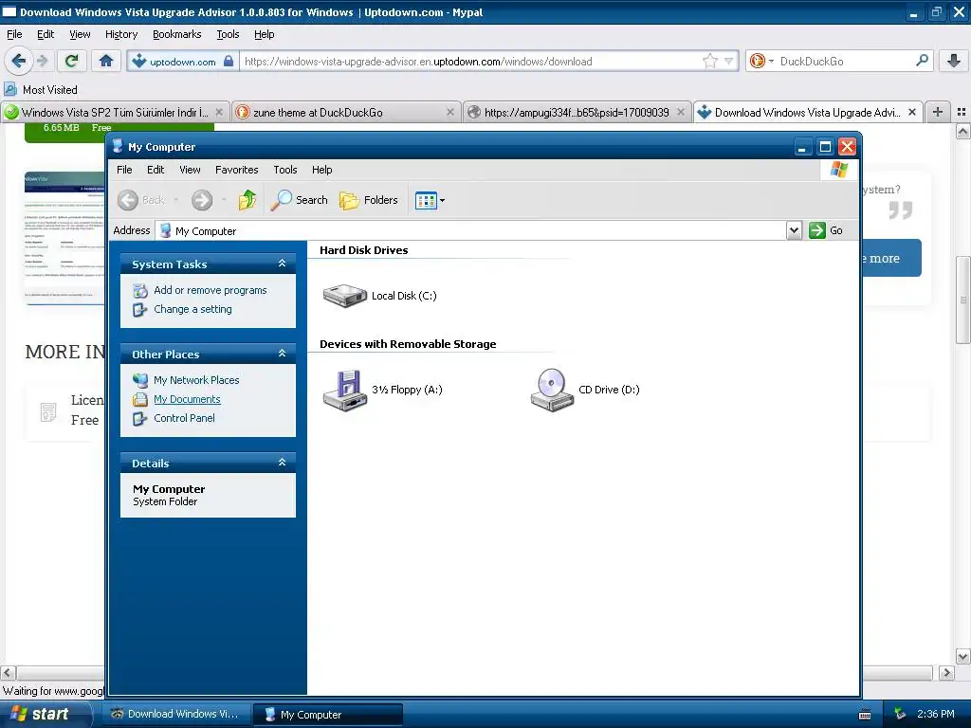This screenshot has width=971, height=728.
Task: Open a new browser tab with plus
Action: (x=938, y=112)
